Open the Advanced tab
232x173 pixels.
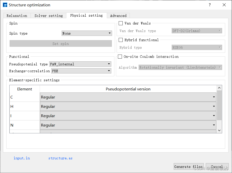coord(118,16)
